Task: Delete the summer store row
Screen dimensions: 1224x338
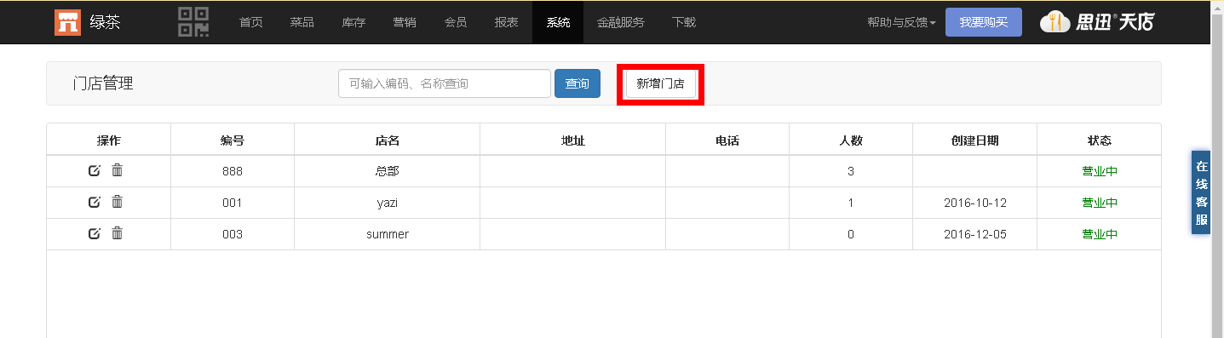Action: click(118, 233)
